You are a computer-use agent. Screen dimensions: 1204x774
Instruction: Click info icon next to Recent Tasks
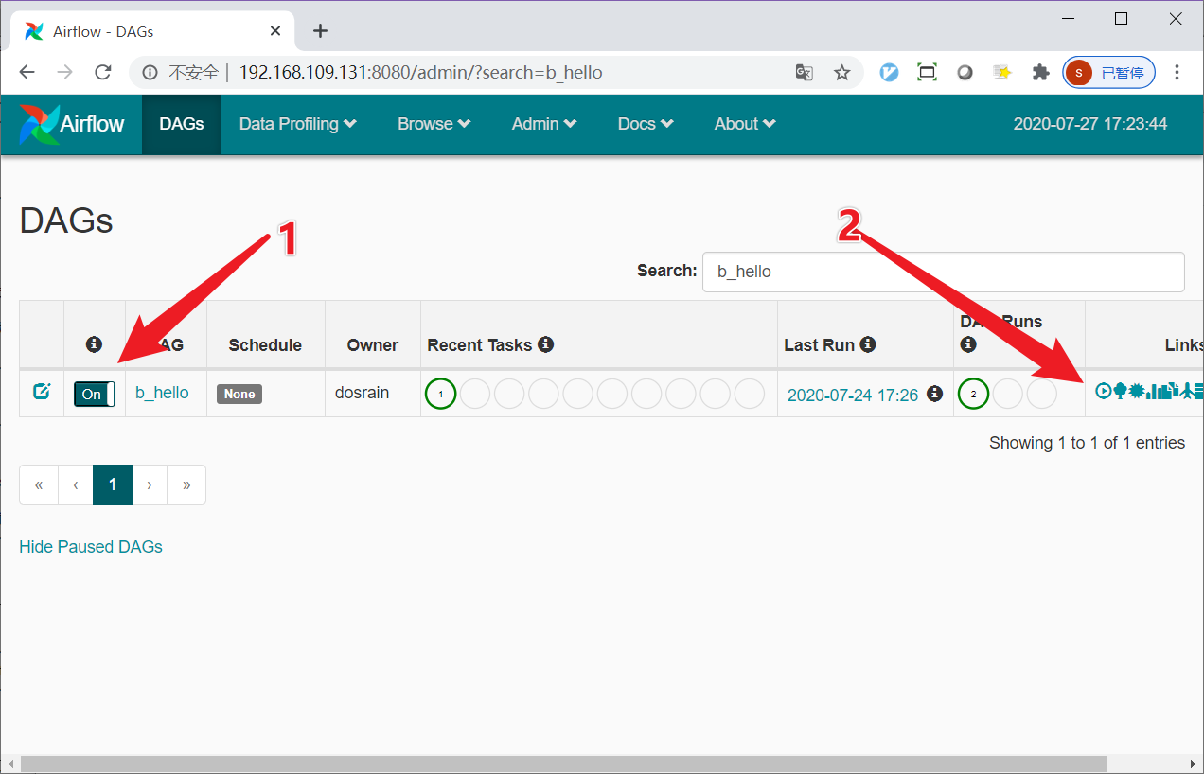545,344
